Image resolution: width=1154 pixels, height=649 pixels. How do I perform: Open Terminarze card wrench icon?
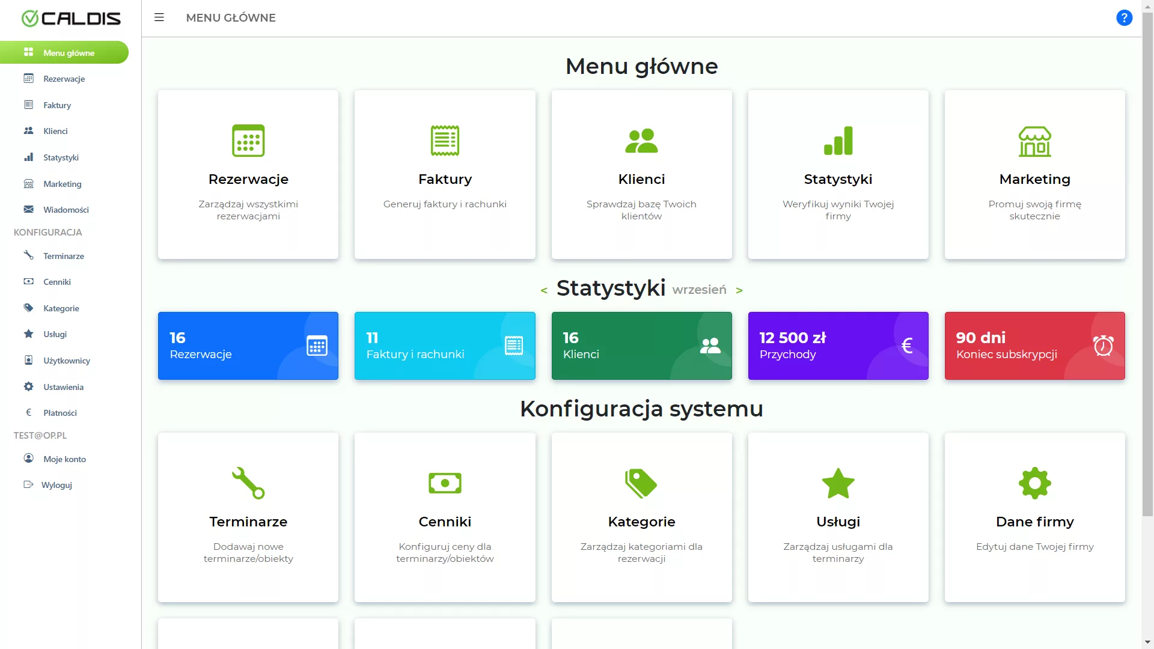pyautogui.click(x=248, y=483)
